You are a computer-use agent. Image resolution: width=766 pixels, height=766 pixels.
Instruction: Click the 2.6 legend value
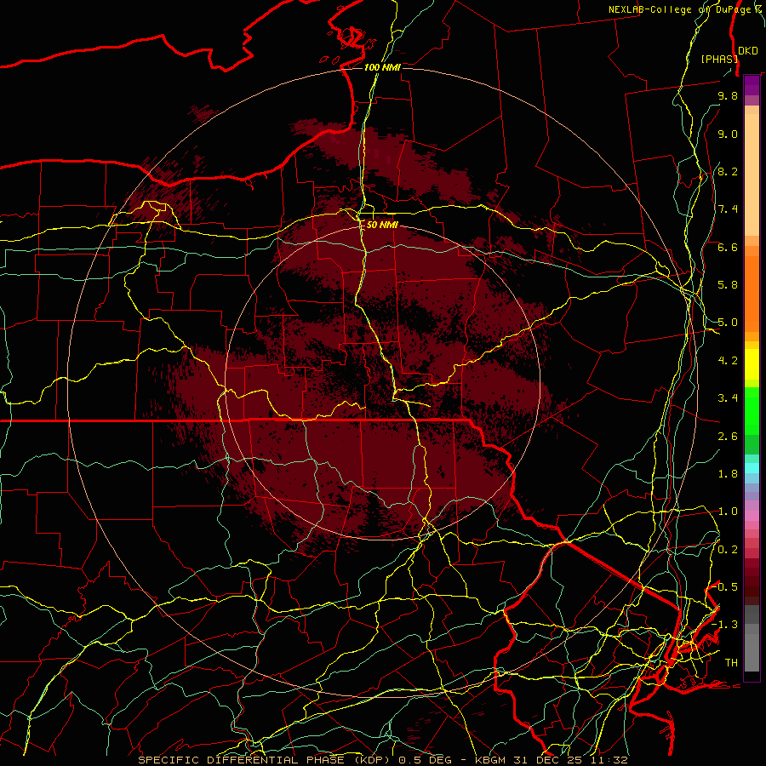(x=728, y=437)
